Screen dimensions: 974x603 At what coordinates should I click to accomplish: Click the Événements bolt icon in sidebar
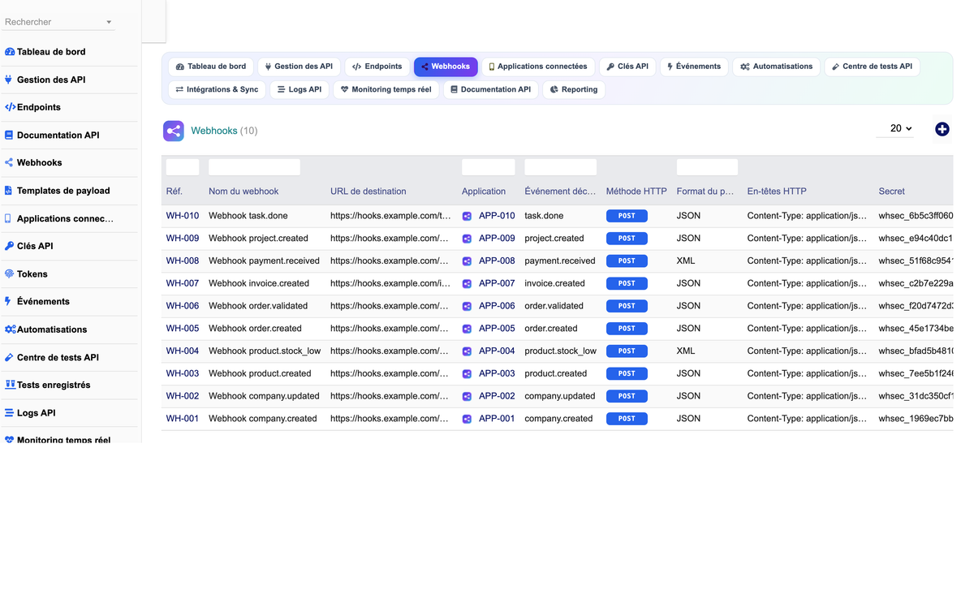[x=8, y=301]
